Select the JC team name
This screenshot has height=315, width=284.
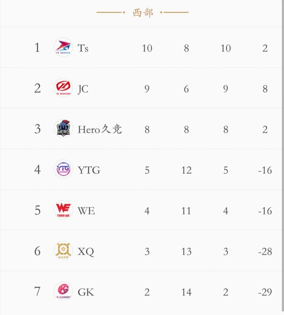[x=83, y=89]
